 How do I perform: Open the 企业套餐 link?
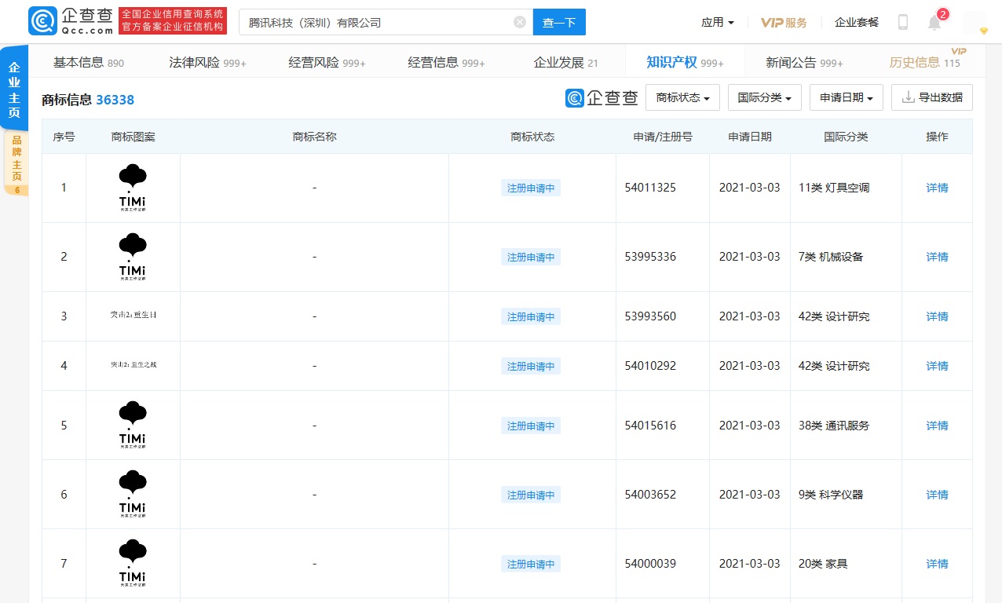[x=857, y=22]
